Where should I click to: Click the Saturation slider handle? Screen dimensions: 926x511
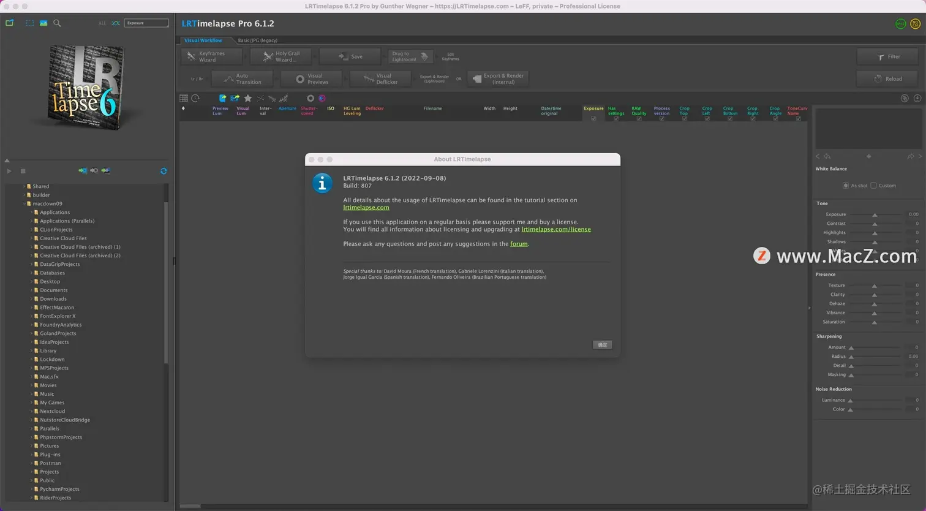tap(875, 322)
